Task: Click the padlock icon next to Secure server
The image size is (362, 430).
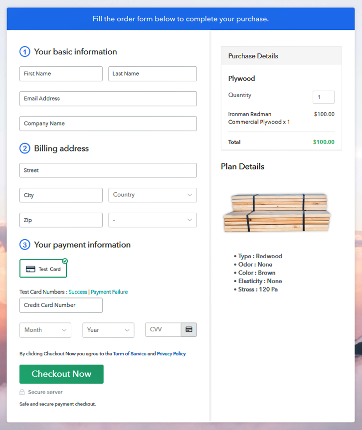Action: pos(22,392)
